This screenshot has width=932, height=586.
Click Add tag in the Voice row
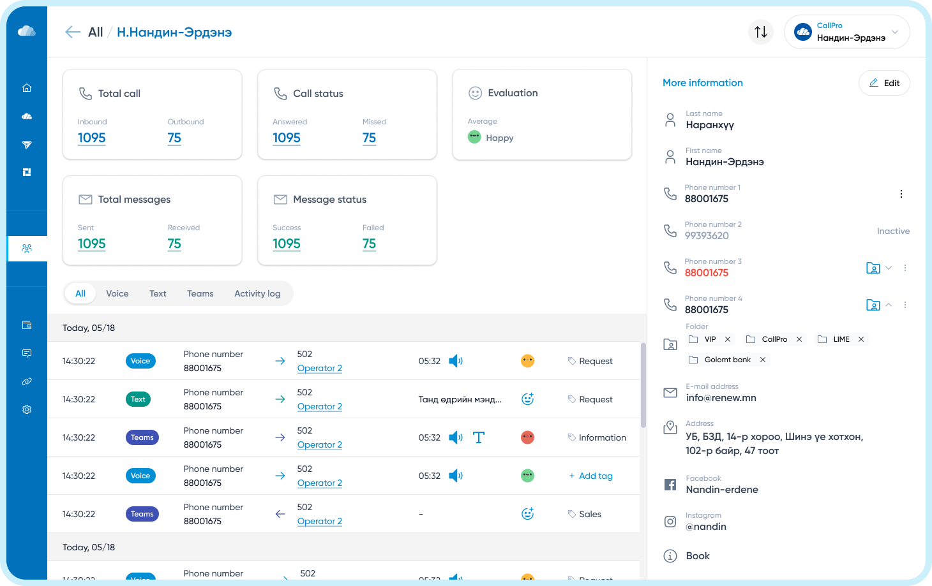click(x=590, y=476)
